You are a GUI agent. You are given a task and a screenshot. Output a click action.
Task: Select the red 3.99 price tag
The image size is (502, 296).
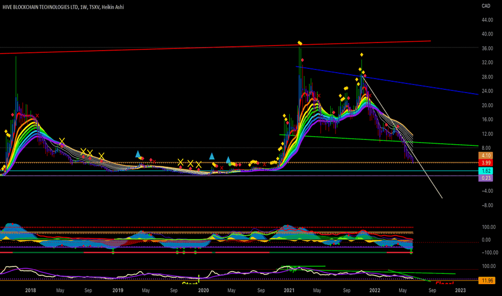point(486,163)
